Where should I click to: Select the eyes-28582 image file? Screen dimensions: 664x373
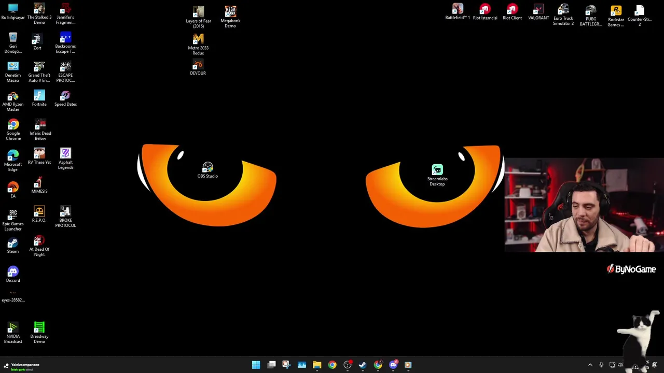tap(13, 297)
